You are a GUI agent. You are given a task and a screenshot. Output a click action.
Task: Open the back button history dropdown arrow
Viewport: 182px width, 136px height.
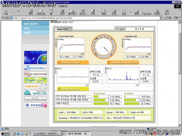(12, 12)
